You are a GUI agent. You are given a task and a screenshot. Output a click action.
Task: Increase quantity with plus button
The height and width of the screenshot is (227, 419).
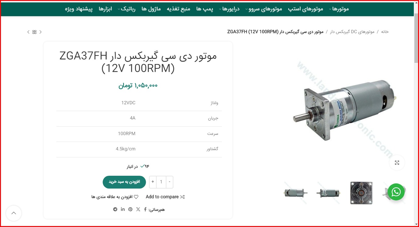click(x=153, y=182)
